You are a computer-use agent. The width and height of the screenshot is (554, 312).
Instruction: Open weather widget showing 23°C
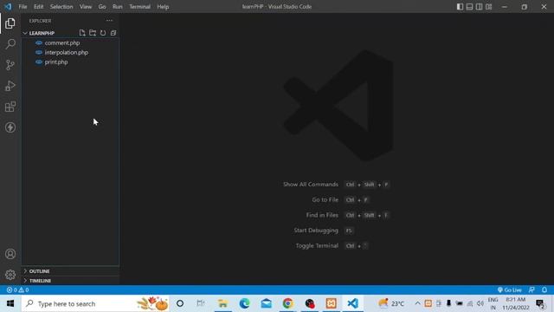click(391, 303)
